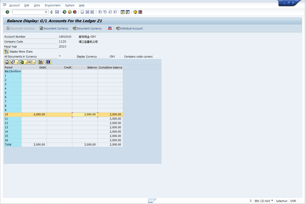Viewport: 306px width, 204px height.
Task: Open the Environment menu
Action: tap(52, 5)
